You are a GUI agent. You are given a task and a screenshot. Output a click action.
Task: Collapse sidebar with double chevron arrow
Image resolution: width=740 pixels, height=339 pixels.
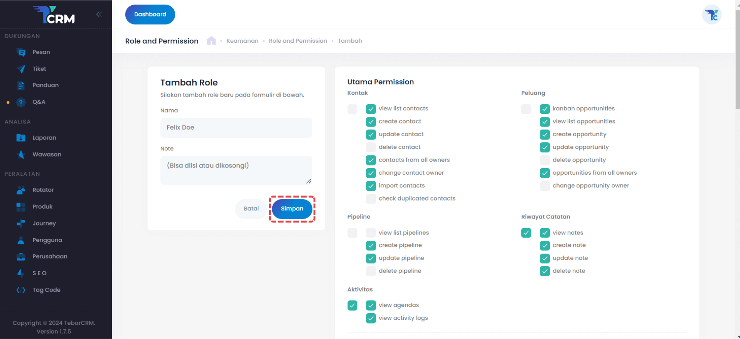[99, 14]
